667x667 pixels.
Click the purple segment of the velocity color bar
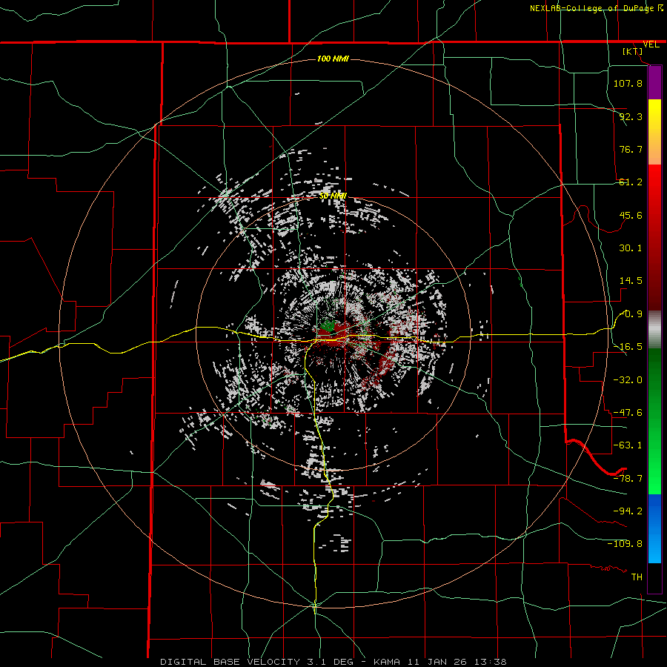[x=654, y=82]
